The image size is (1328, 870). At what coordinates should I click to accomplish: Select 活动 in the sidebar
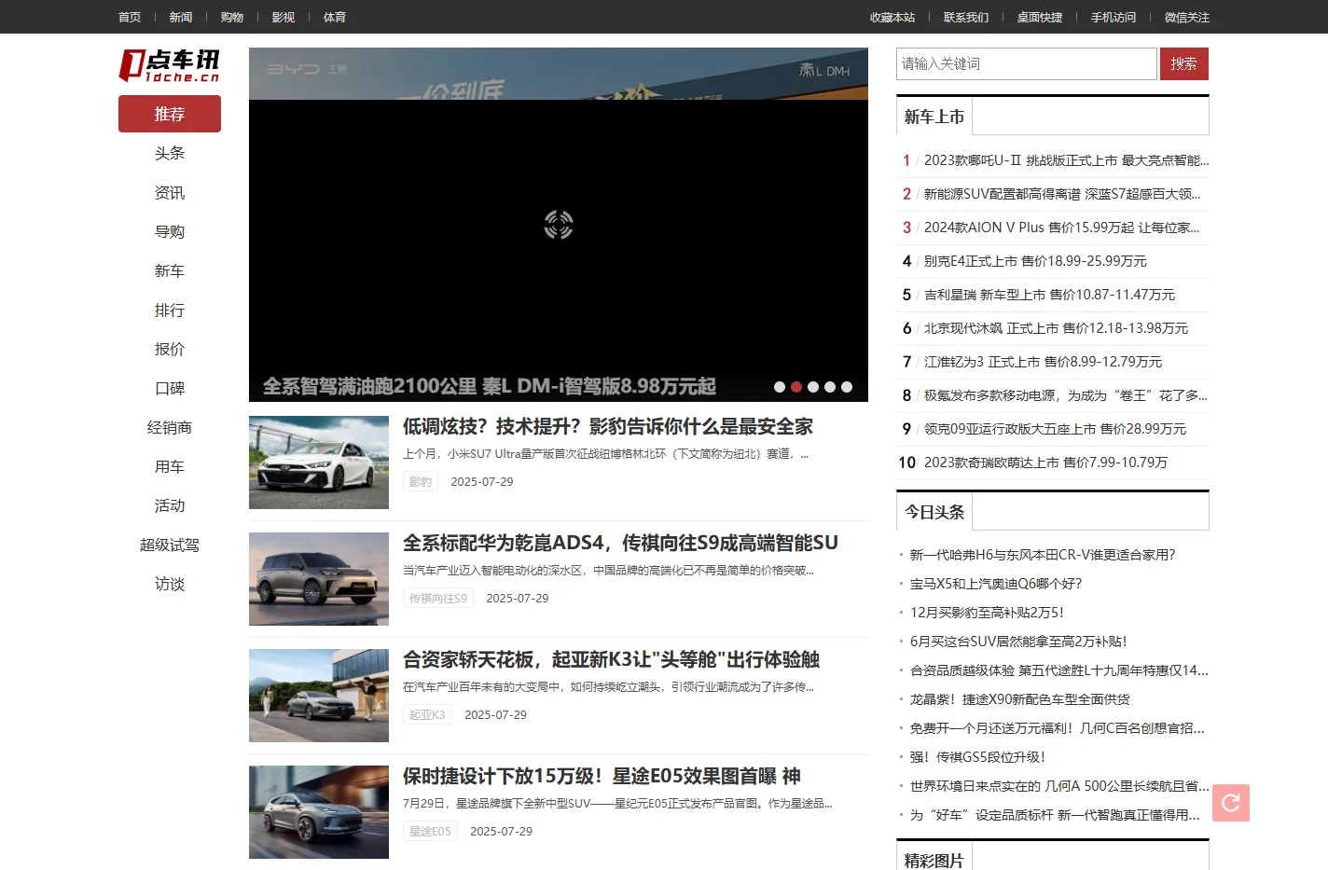170,505
